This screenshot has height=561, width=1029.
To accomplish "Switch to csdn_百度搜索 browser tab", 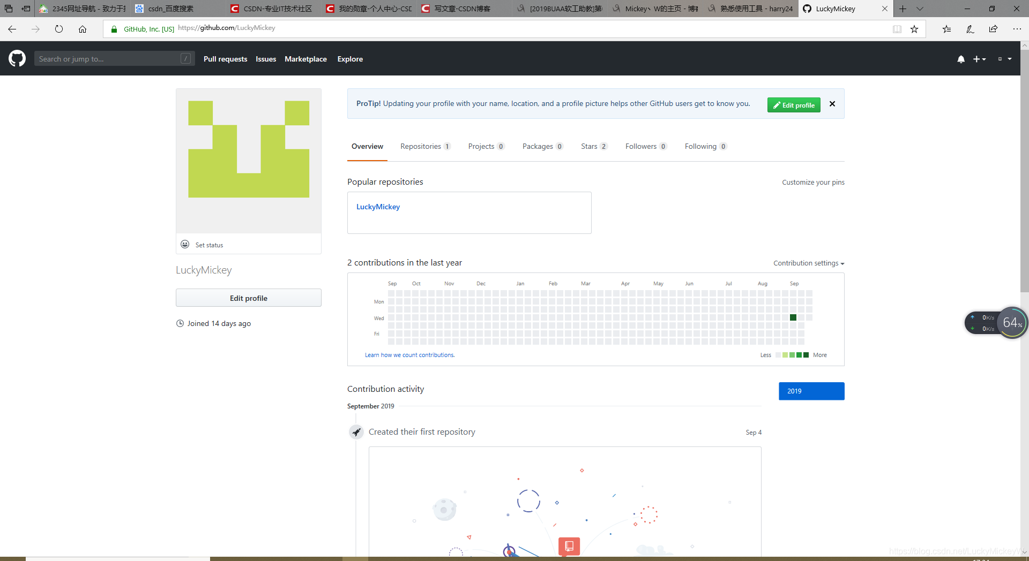I will point(178,9).
